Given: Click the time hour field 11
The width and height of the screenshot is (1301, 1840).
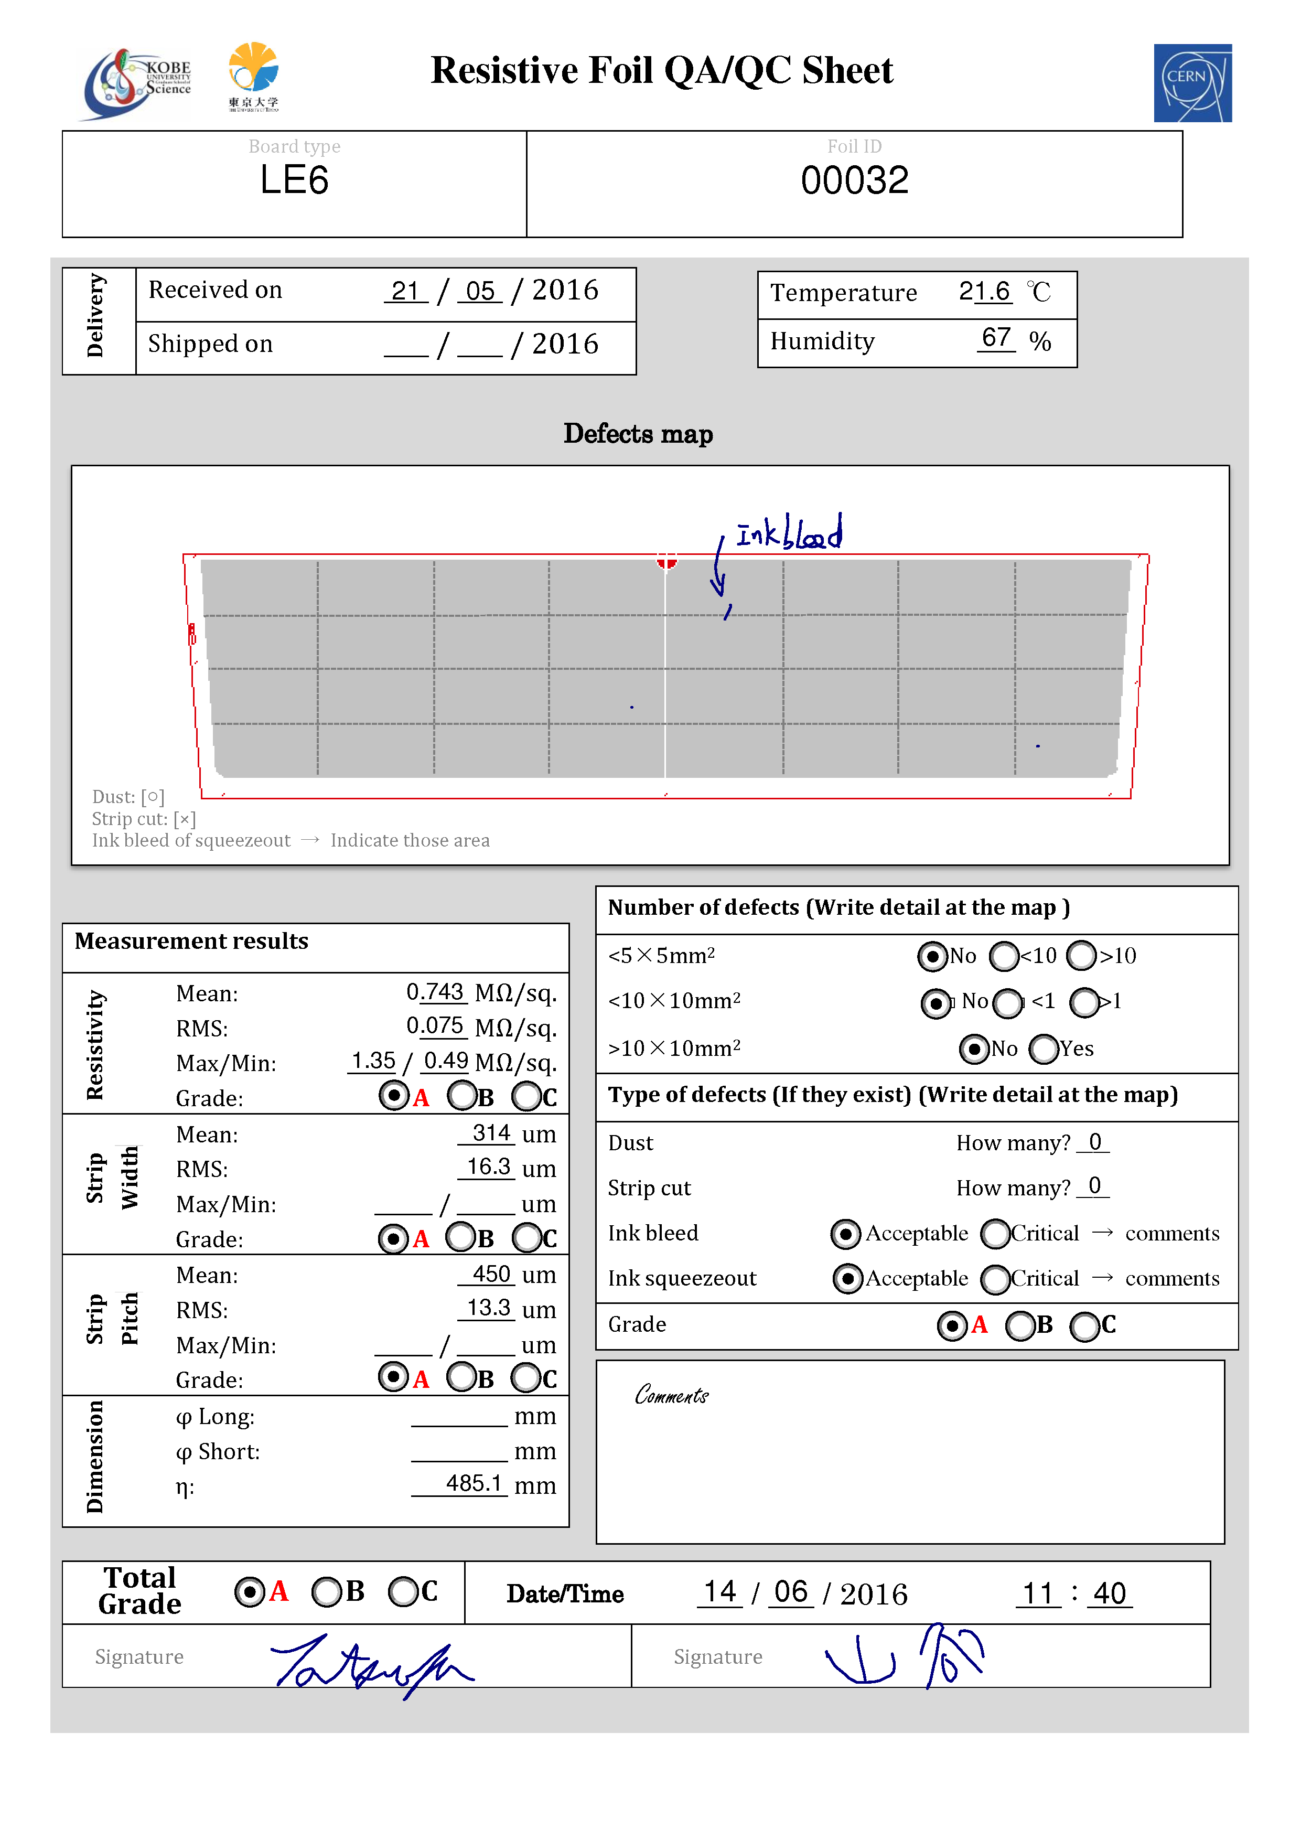Looking at the screenshot, I should (1038, 1593).
